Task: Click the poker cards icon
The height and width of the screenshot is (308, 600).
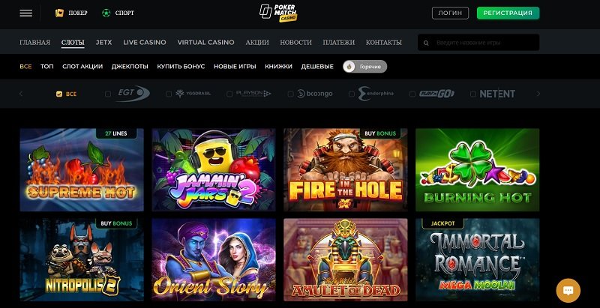Action: coord(59,13)
